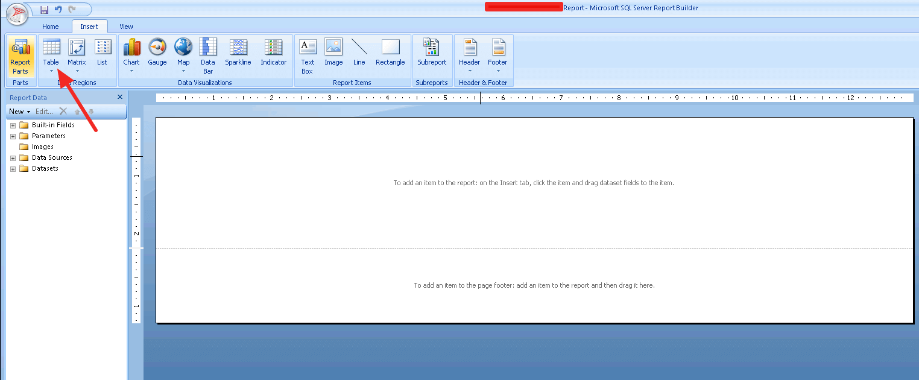Switch to the View ribbon tab
919x380 pixels.
pyautogui.click(x=126, y=27)
